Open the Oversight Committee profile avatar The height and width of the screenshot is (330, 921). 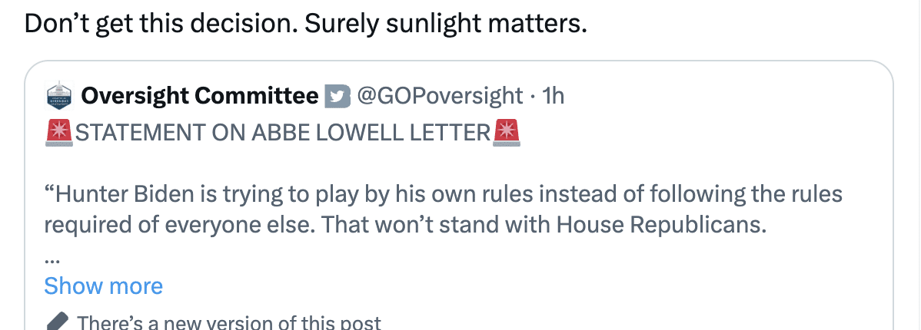coord(59,95)
